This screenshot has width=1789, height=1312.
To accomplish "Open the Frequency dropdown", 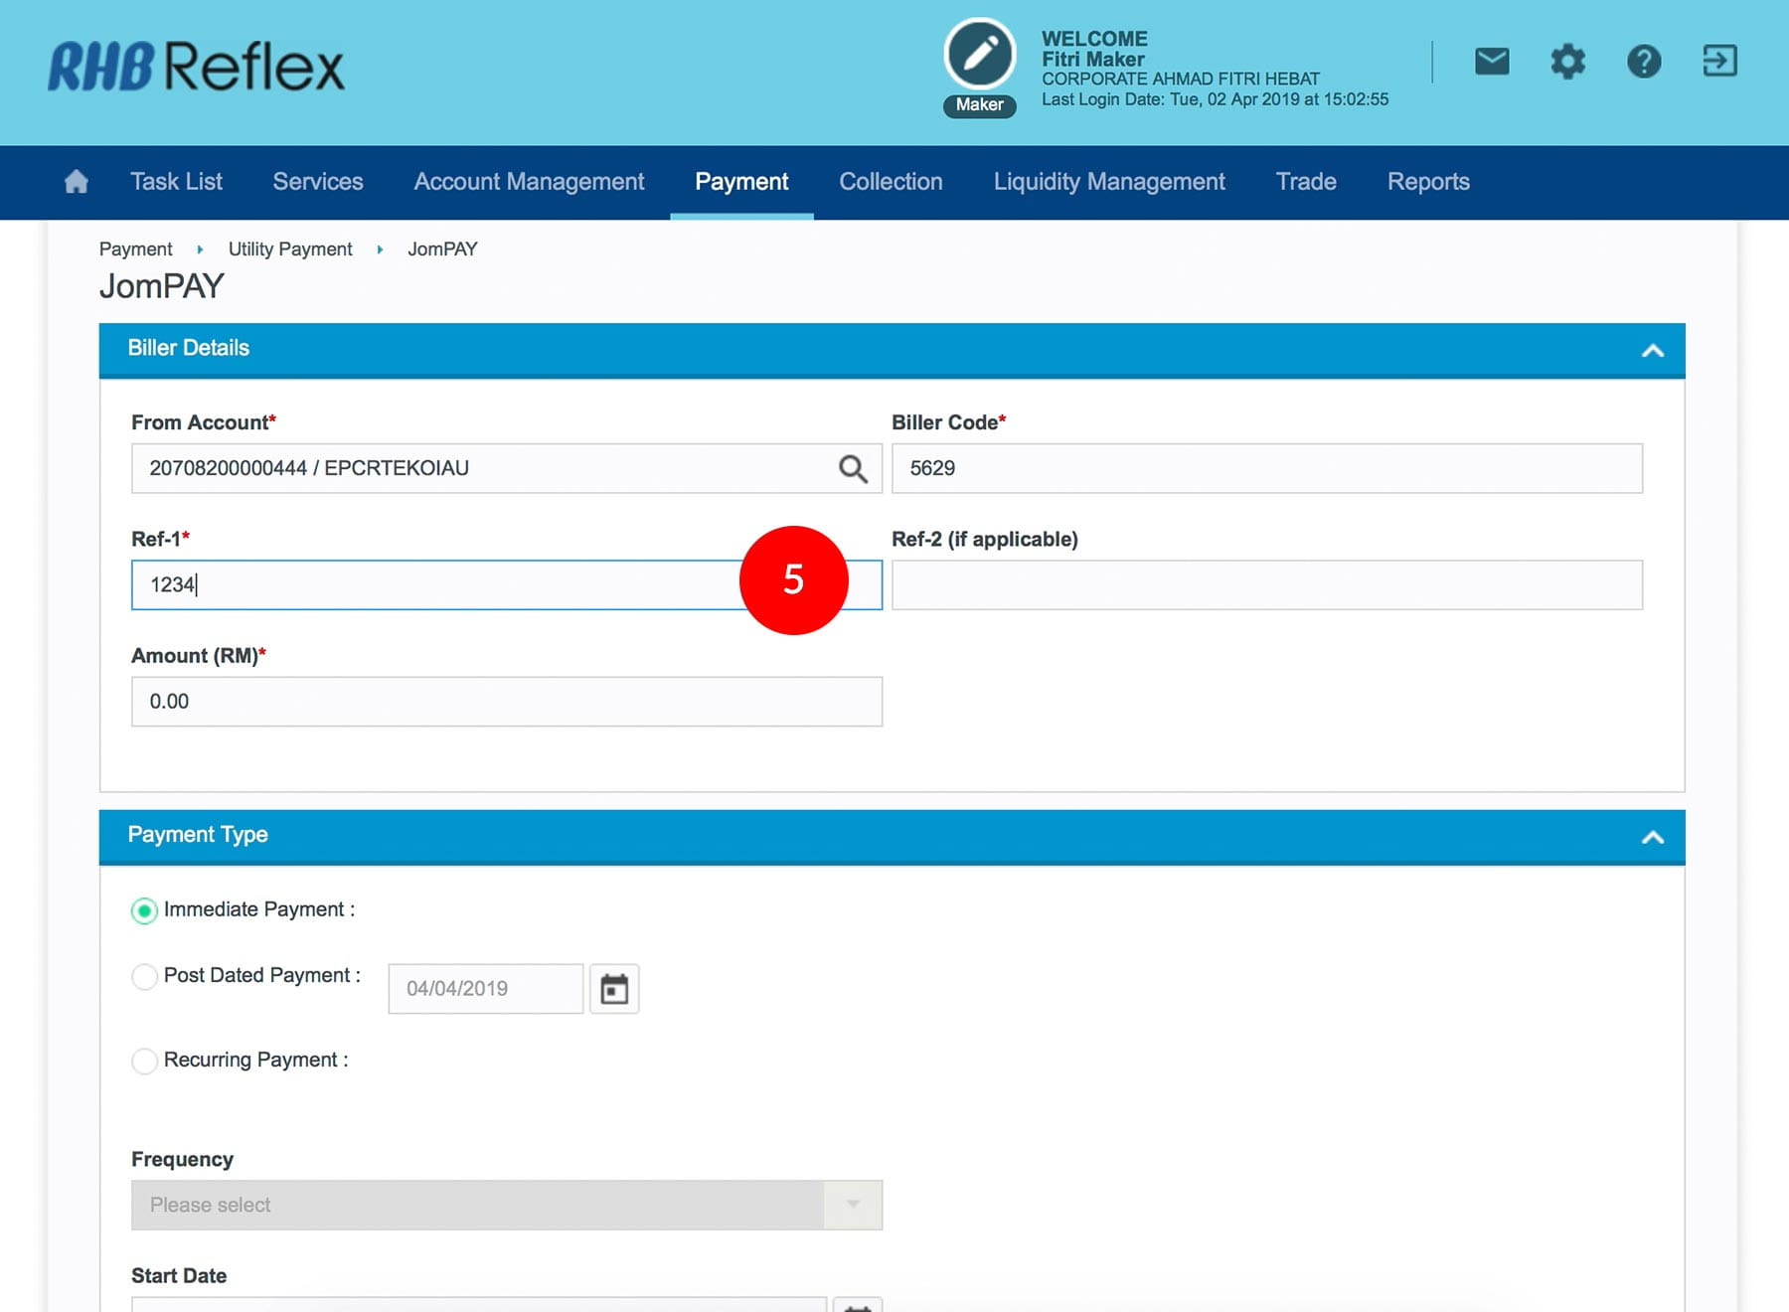I will click(506, 1205).
